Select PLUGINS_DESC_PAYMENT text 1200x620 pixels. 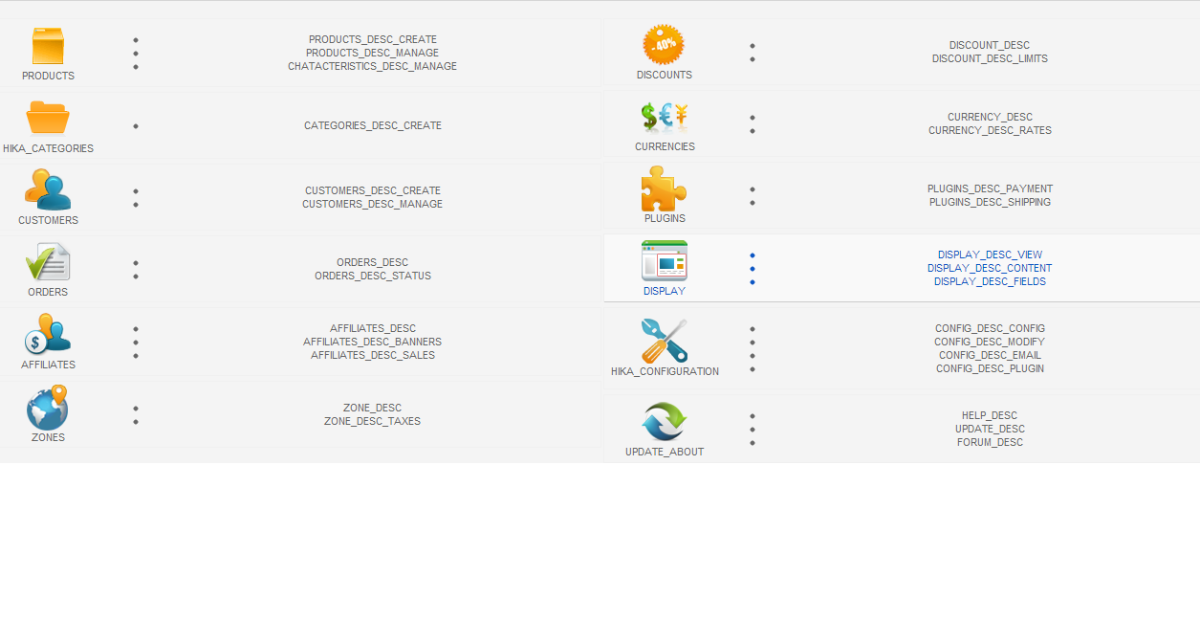click(990, 188)
